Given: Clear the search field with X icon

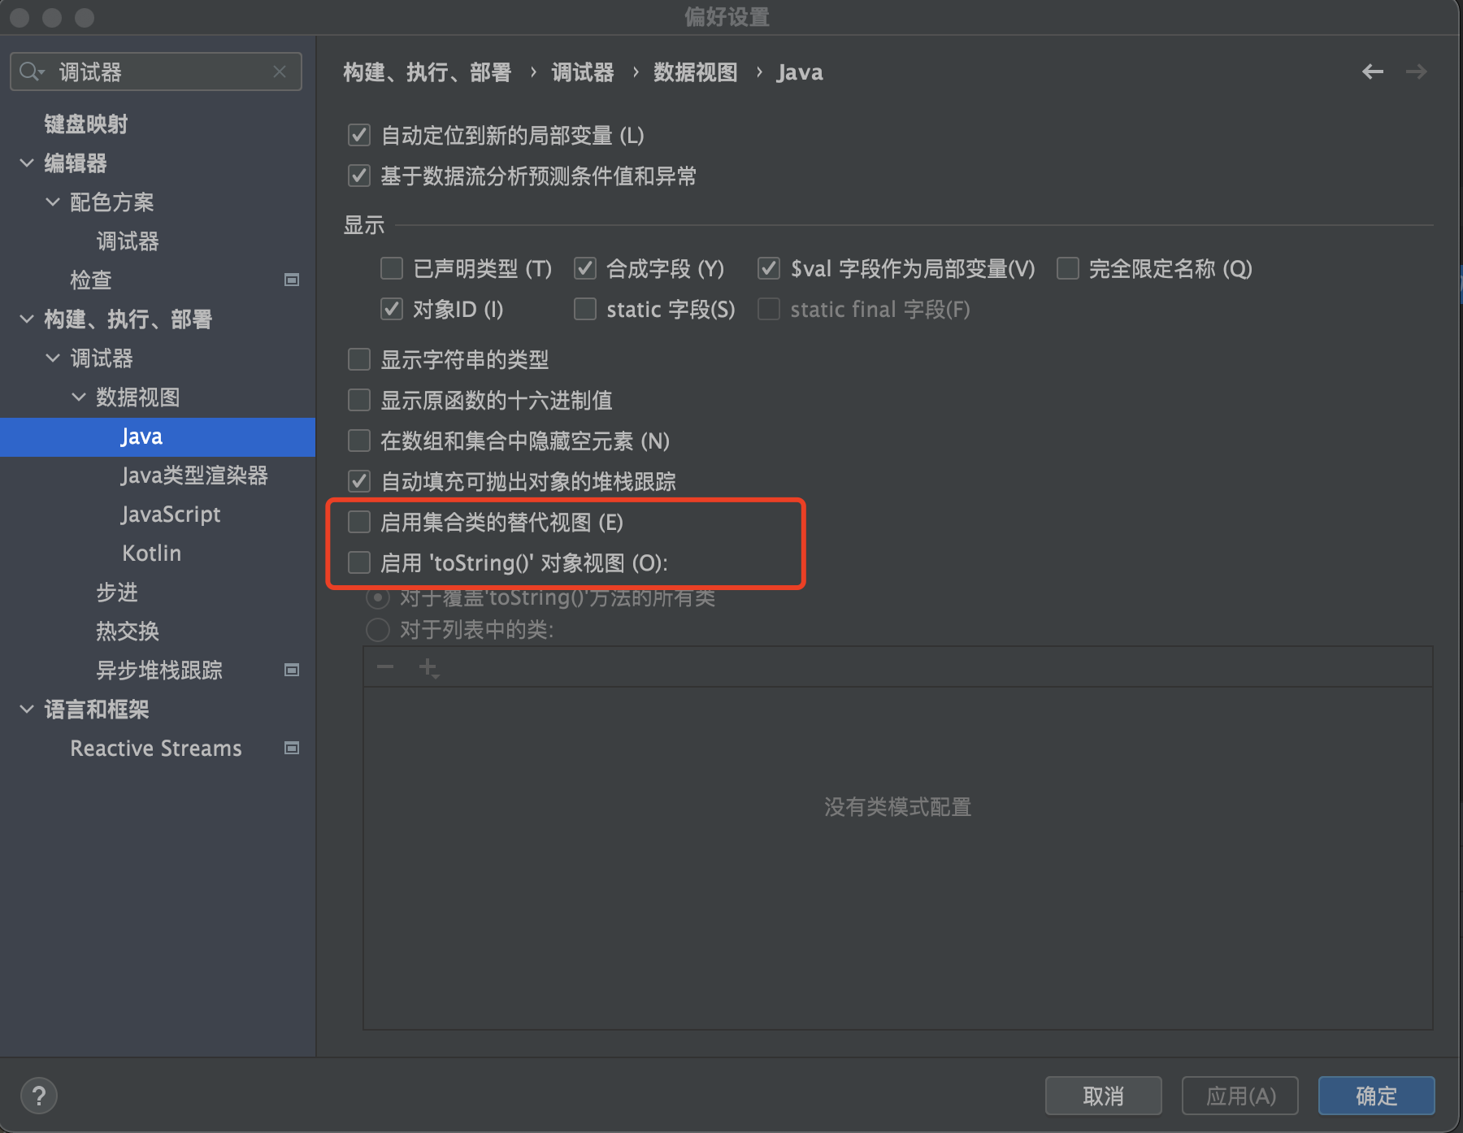Looking at the screenshot, I should point(280,72).
